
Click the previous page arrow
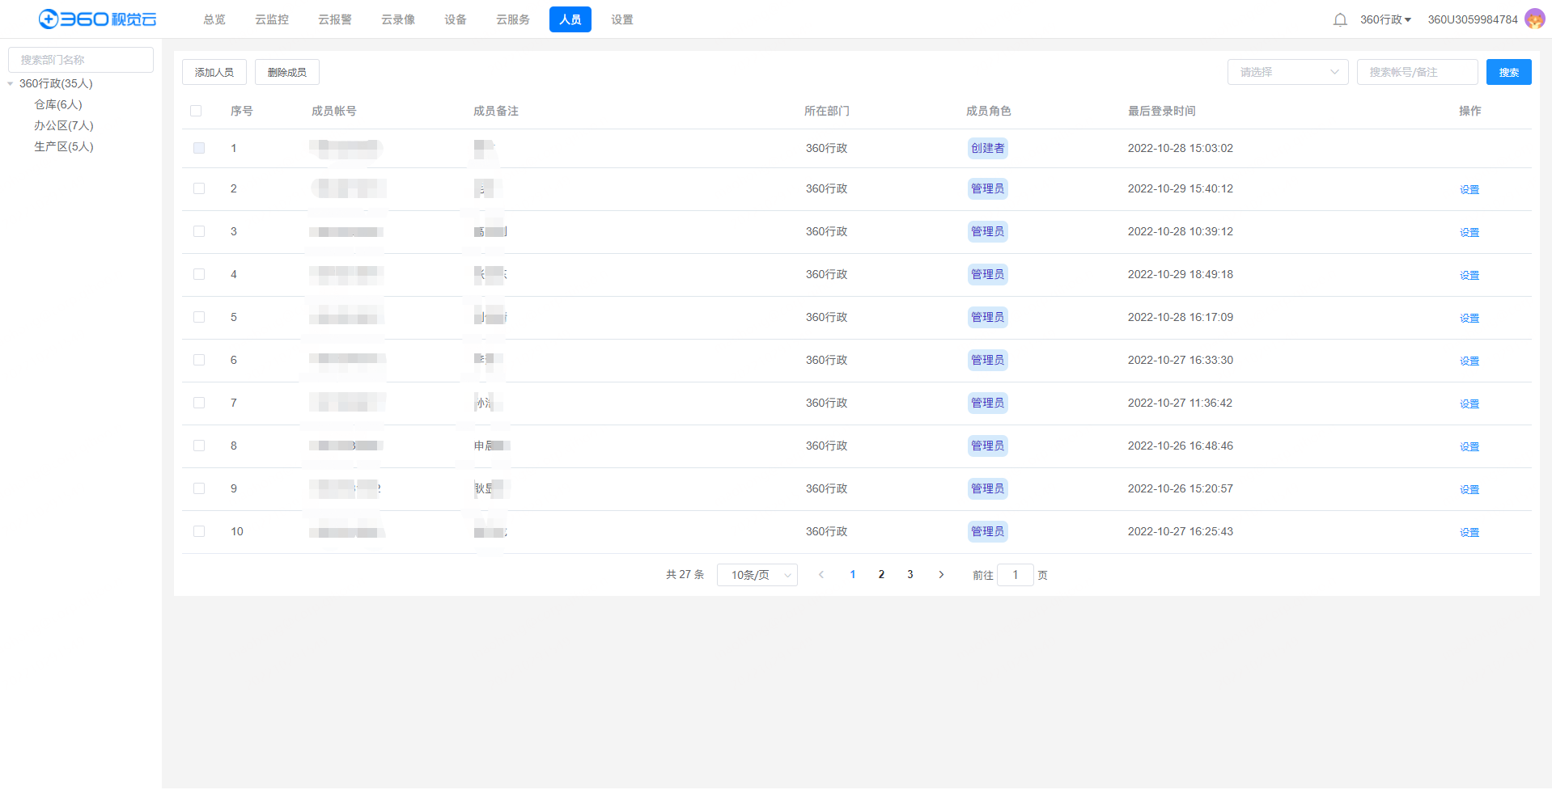click(821, 575)
